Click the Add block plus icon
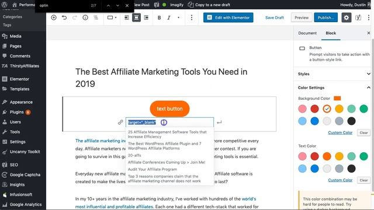The height and width of the screenshot is (210, 374). [54, 17]
